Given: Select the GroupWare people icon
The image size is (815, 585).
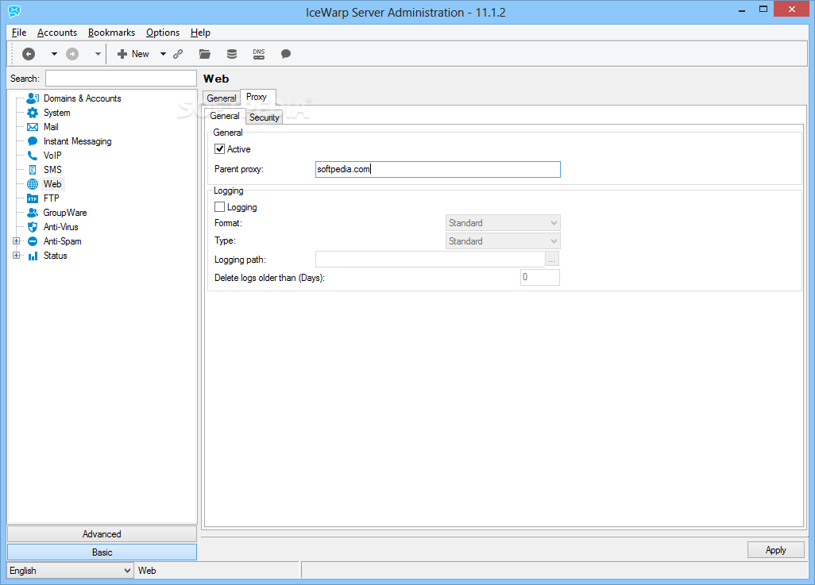Looking at the screenshot, I should tap(33, 213).
